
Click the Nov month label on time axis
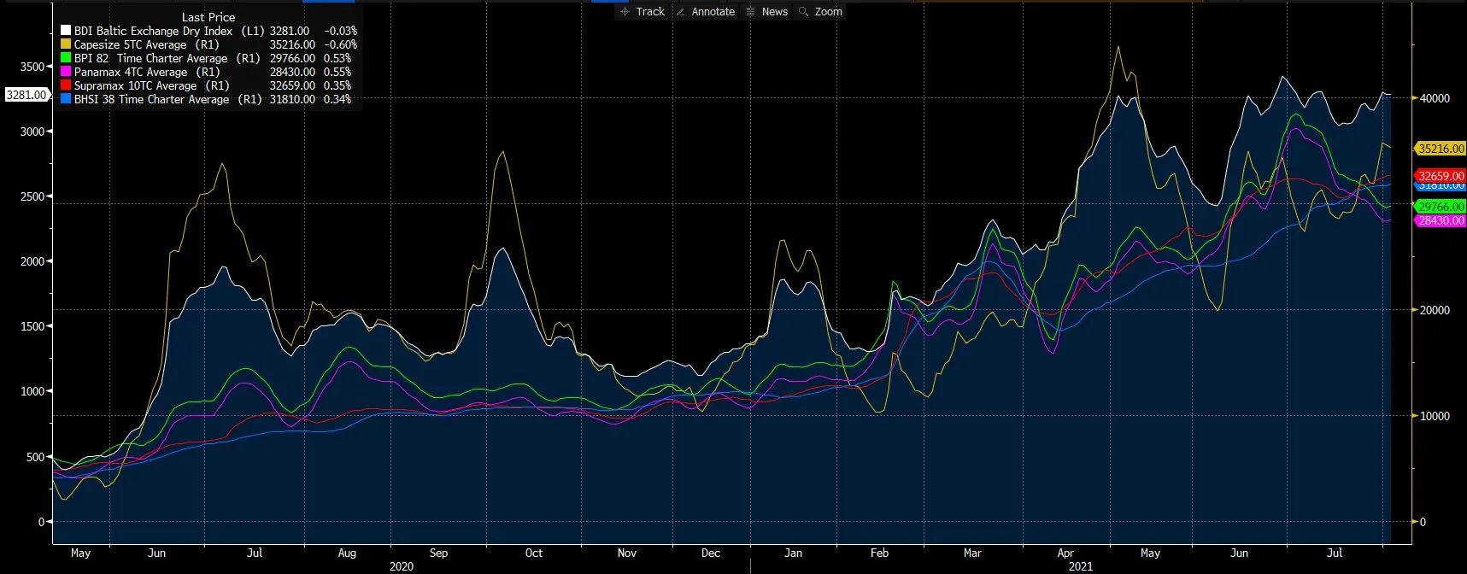pos(627,553)
